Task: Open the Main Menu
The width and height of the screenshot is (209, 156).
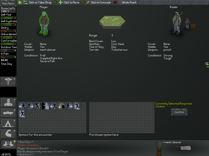Action: pos(8,3)
